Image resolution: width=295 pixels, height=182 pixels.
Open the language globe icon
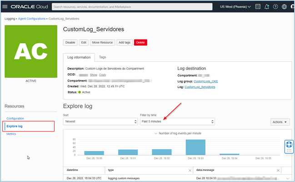coord(284,6)
